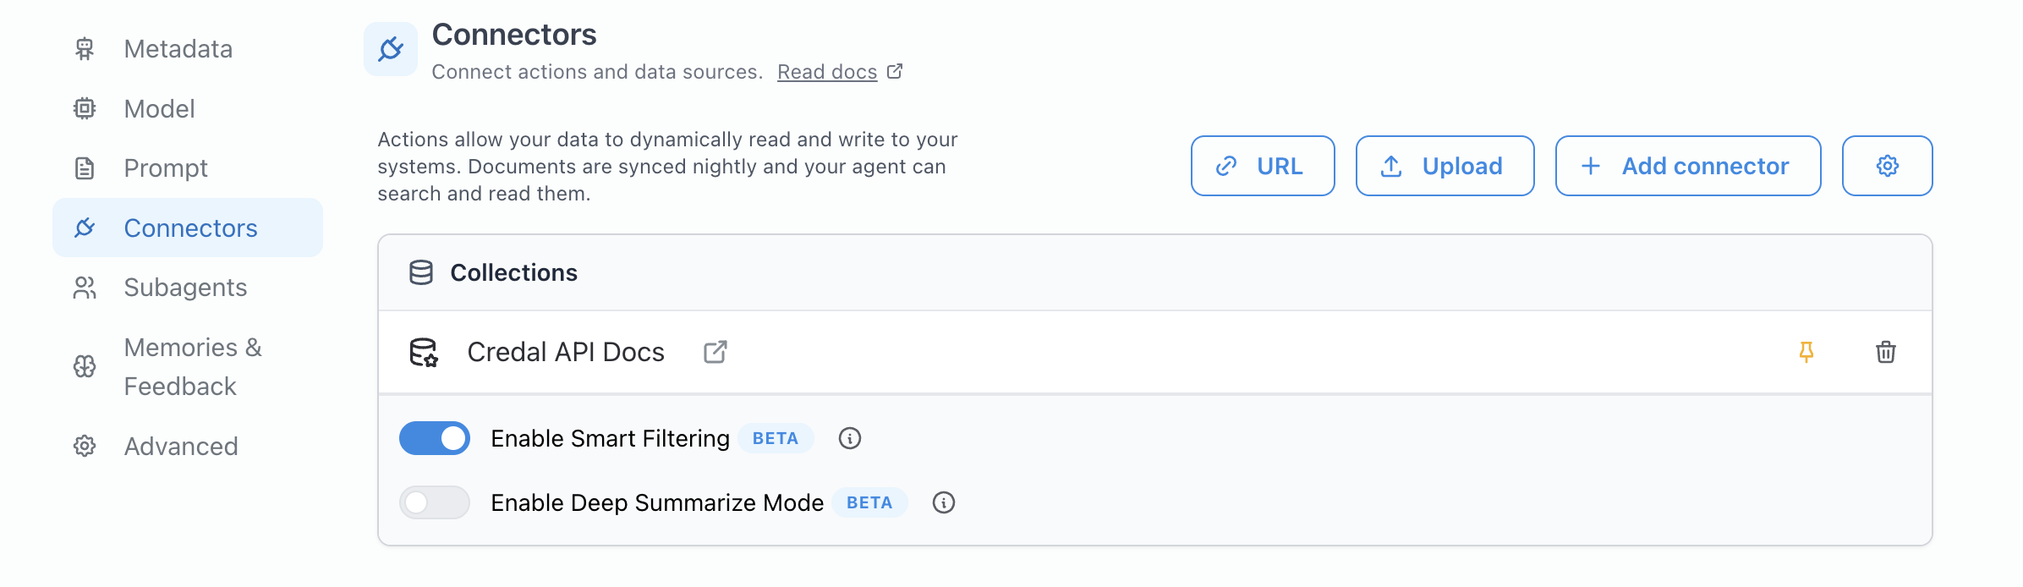Click the Model sidebar icon
This screenshot has height=587, width=2023.
click(85, 108)
